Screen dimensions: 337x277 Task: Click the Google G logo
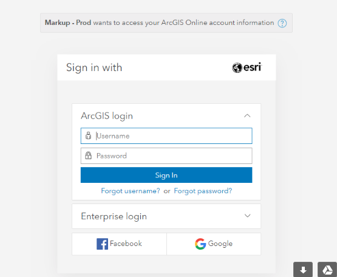[x=200, y=244]
